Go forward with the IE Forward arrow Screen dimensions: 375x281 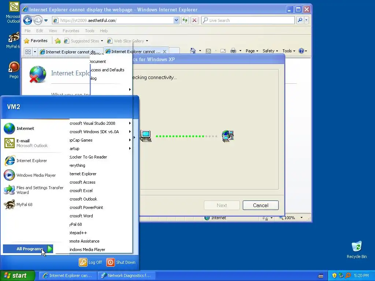(x=38, y=20)
